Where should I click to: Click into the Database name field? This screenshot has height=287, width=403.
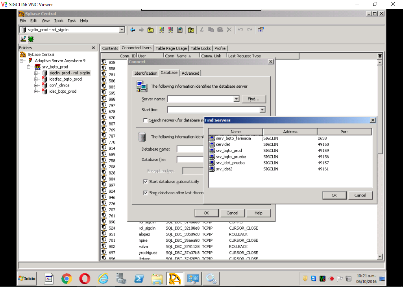coord(190,149)
